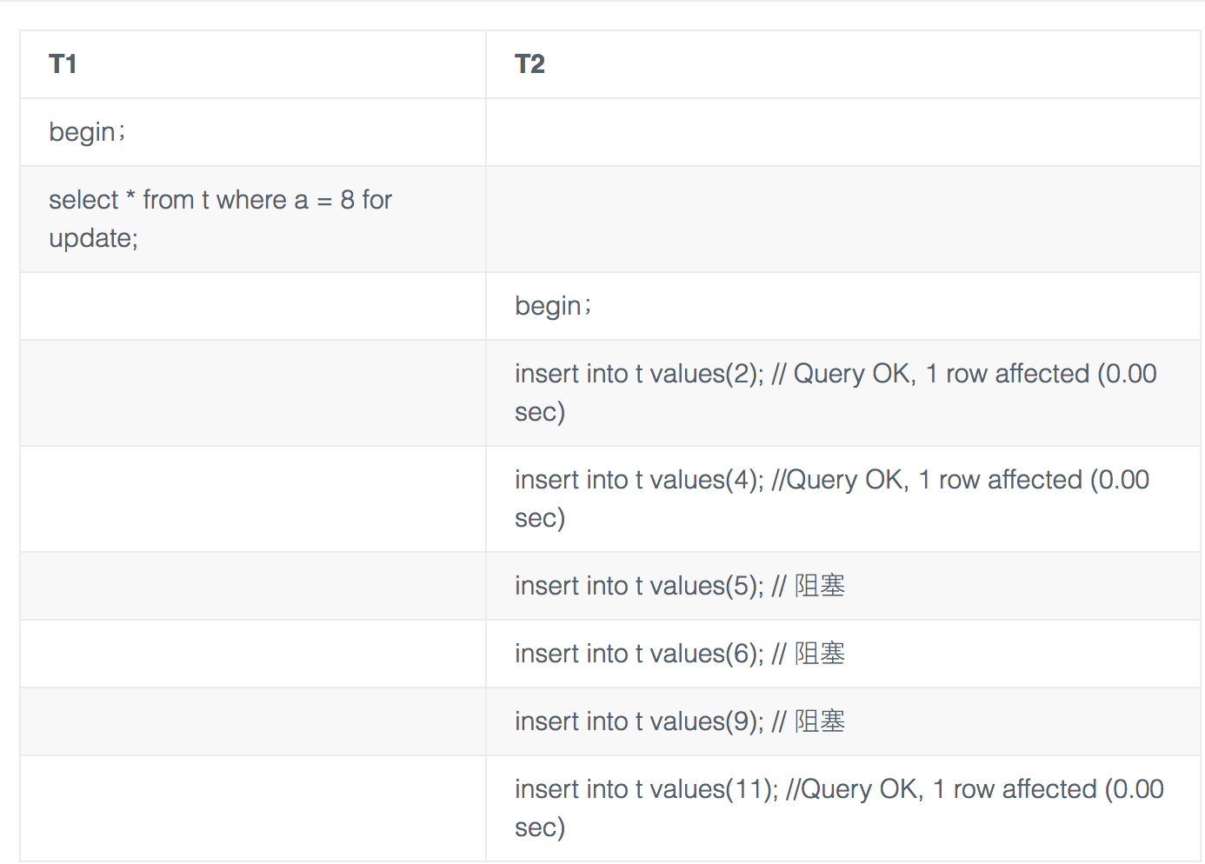Click the 'insert into t values(5); // 阻塞' row
This screenshot has width=1205, height=864.
(609, 586)
